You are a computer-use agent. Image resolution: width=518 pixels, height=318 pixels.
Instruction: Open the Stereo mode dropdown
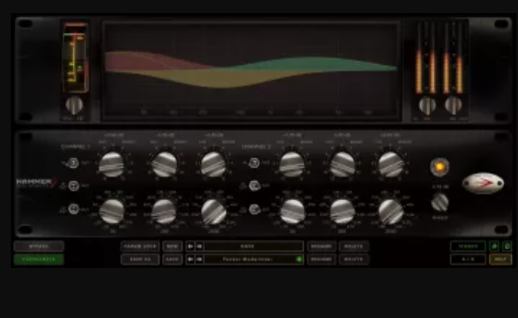click(x=468, y=246)
